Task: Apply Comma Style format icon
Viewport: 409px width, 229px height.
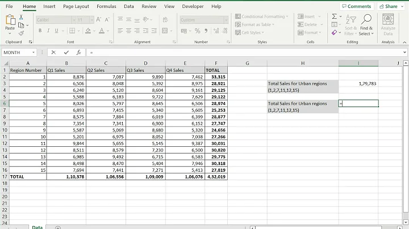Action: 206,31
